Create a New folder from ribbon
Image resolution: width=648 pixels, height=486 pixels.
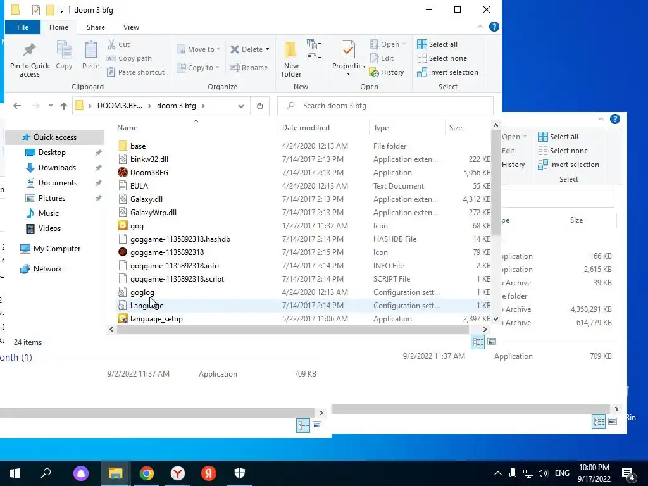pyautogui.click(x=291, y=59)
